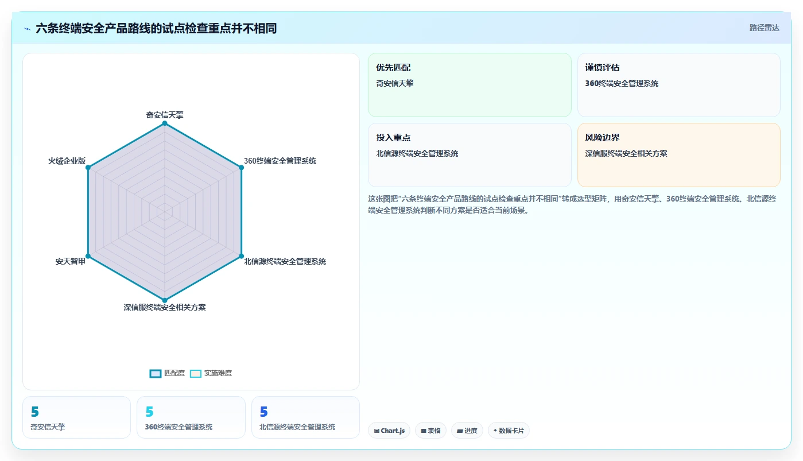Click the 路径雷达 label in the header

click(764, 28)
